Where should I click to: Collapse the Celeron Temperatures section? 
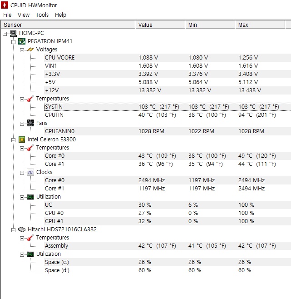(22, 148)
